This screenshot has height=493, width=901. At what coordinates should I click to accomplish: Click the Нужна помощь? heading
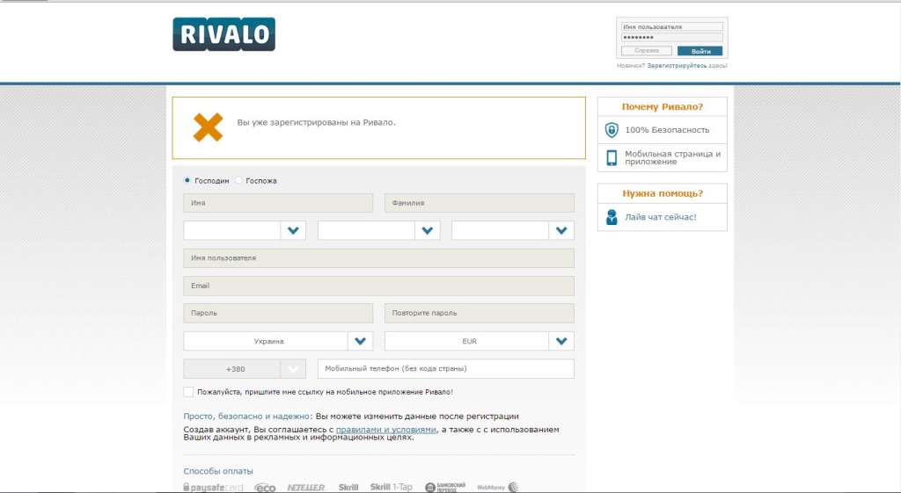click(x=663, y=193)
